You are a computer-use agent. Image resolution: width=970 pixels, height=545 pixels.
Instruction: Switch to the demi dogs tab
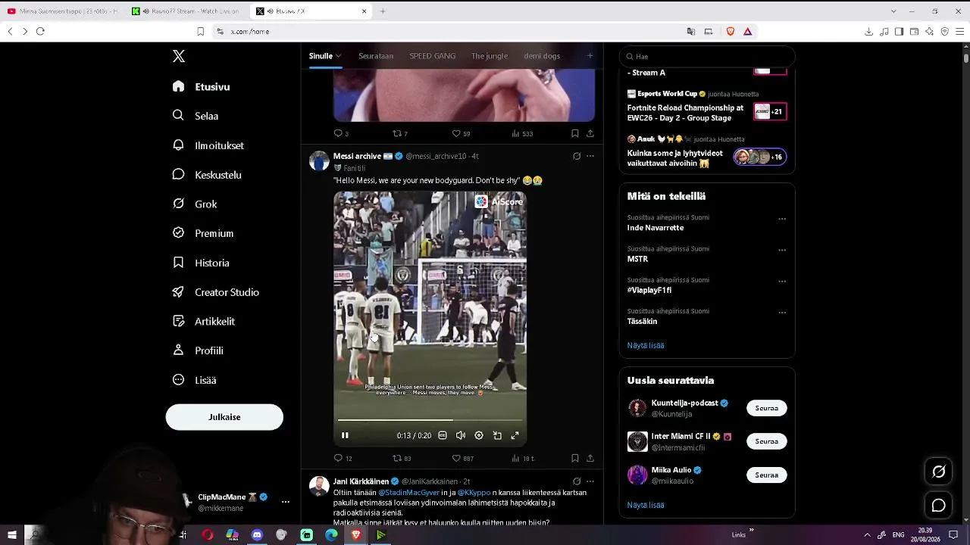pos(542,56)
